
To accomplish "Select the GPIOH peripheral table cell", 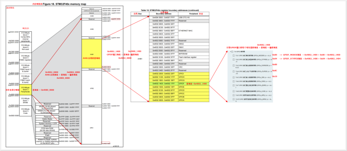I will [193, 77].
